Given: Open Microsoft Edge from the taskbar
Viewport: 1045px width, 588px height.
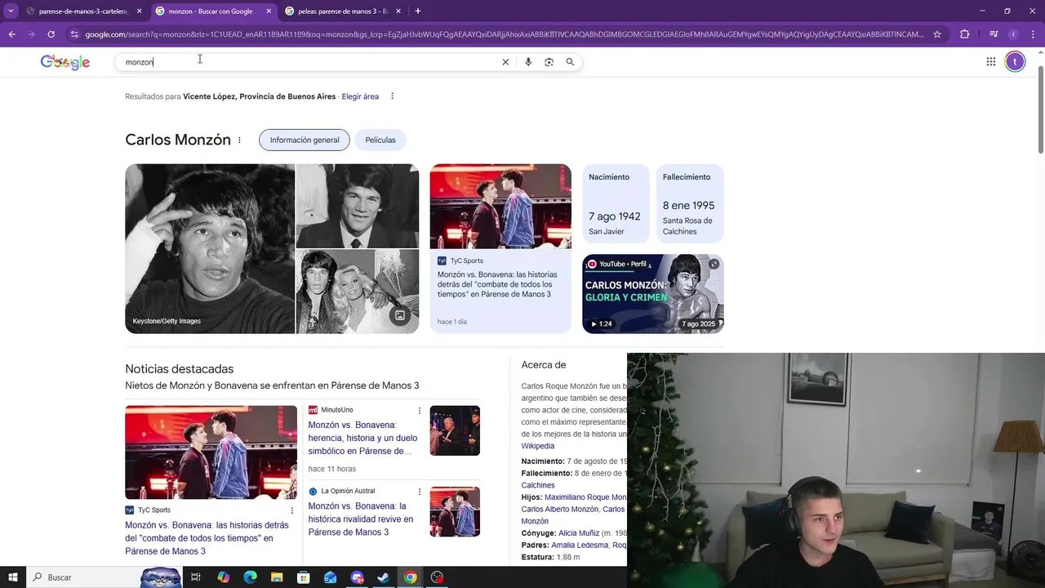Looking at the screenshot, I should tap(250, 577).
